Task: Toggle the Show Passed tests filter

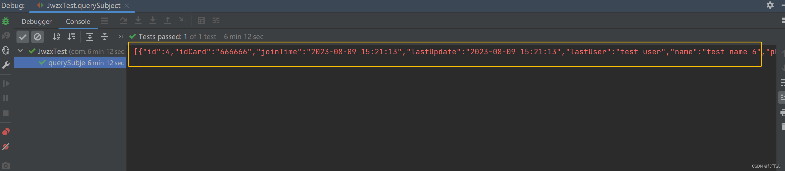Action: click(x=22, y=37)
